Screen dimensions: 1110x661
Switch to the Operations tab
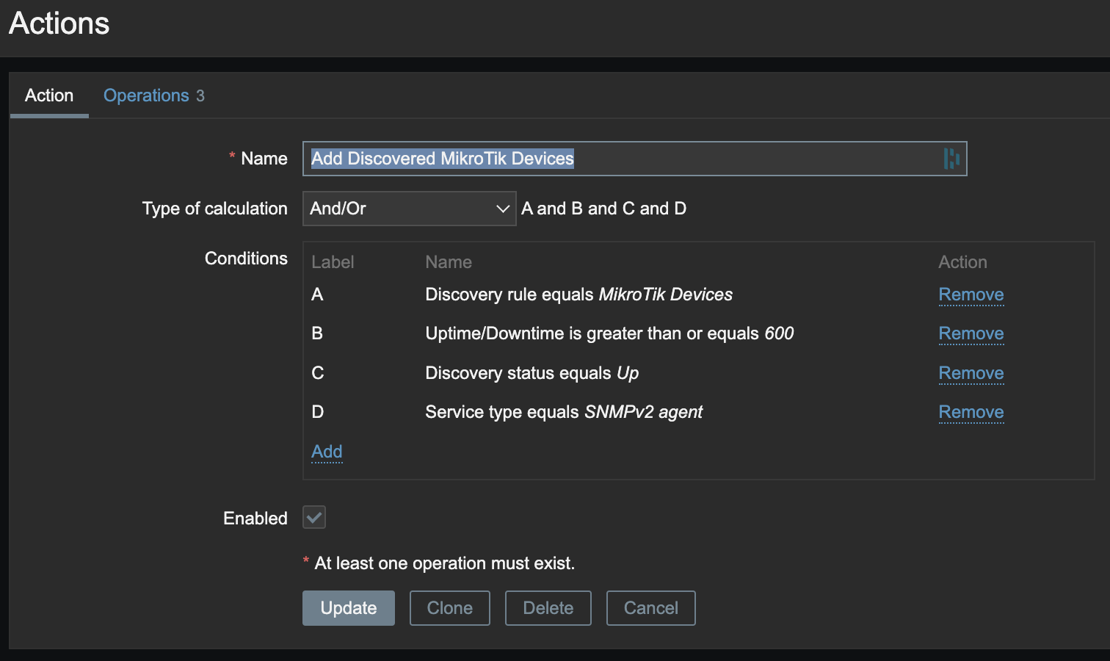click(x=153, y=95)
